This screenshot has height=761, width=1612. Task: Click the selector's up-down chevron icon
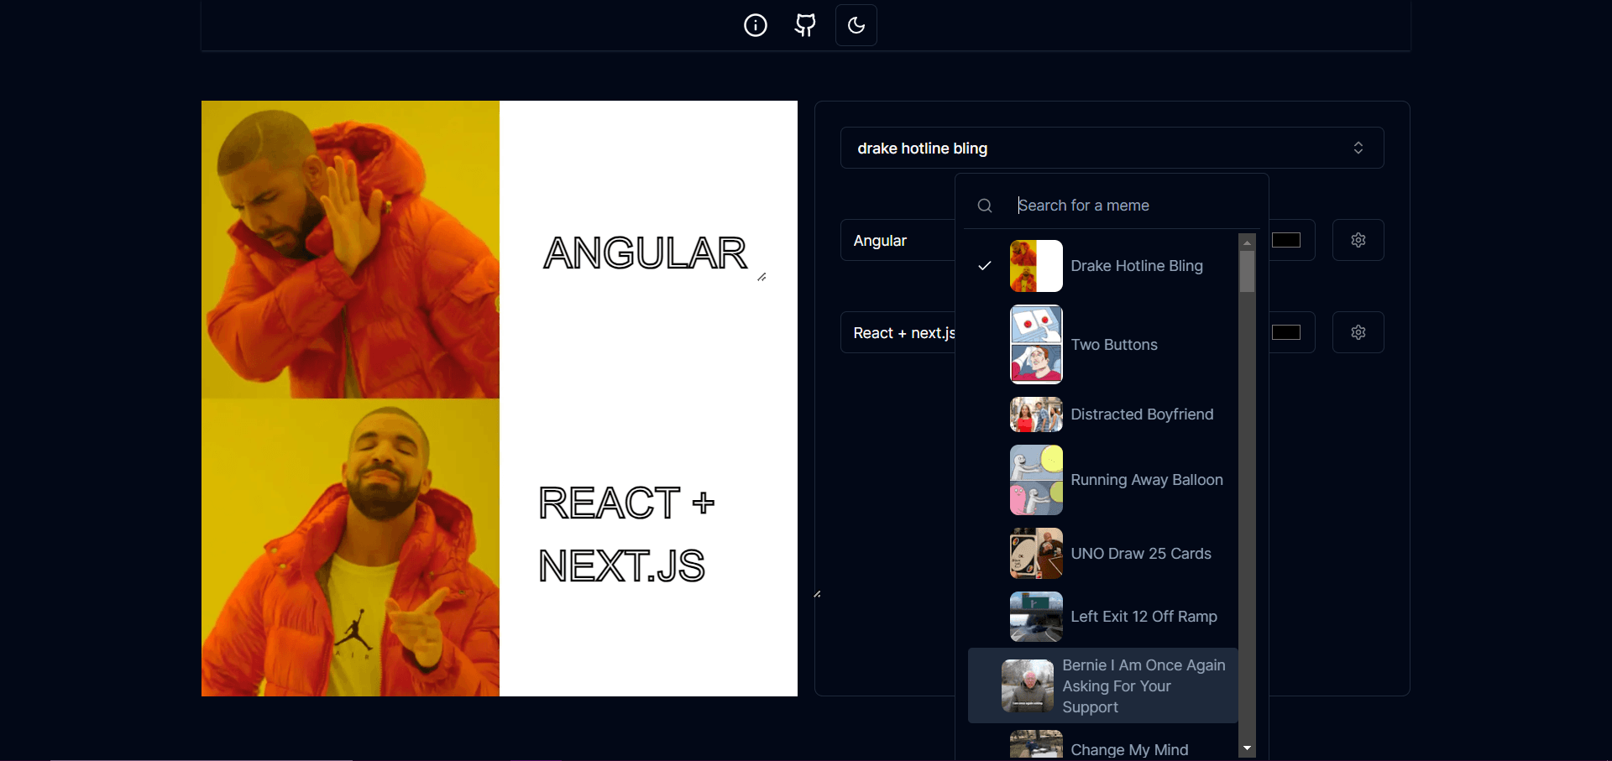click(1358, 148)
